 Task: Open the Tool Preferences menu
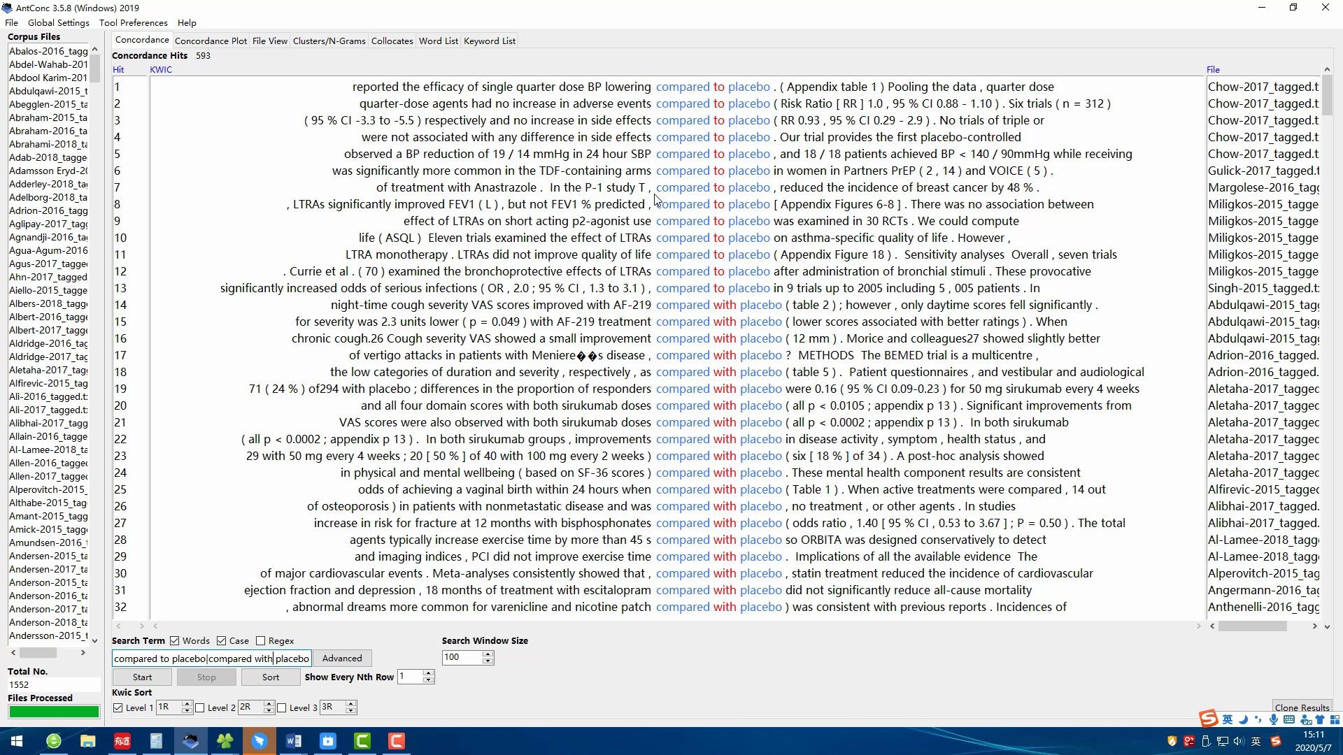(x=134, y=22)
